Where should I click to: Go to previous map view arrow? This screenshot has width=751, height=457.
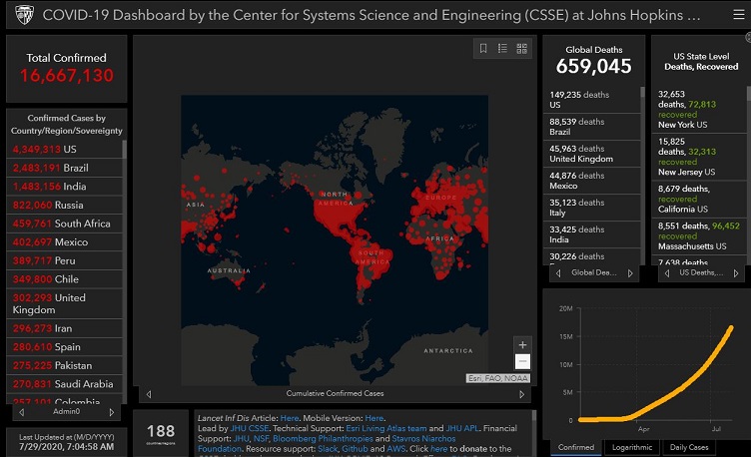149,393
